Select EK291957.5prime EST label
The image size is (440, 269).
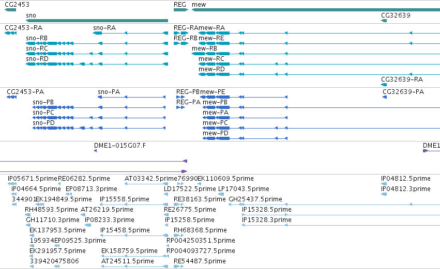[x=57, y=251]
